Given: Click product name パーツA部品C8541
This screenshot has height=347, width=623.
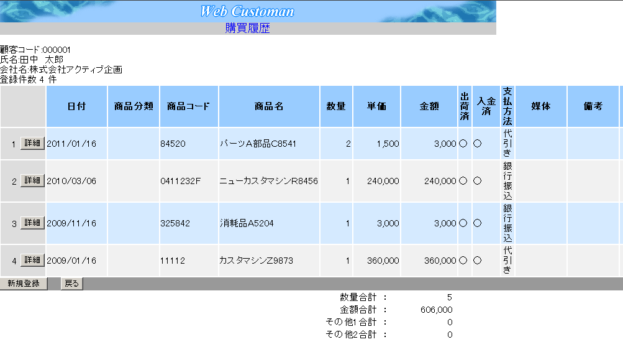Looking at the screenshot, I should (x=258, y=144).
